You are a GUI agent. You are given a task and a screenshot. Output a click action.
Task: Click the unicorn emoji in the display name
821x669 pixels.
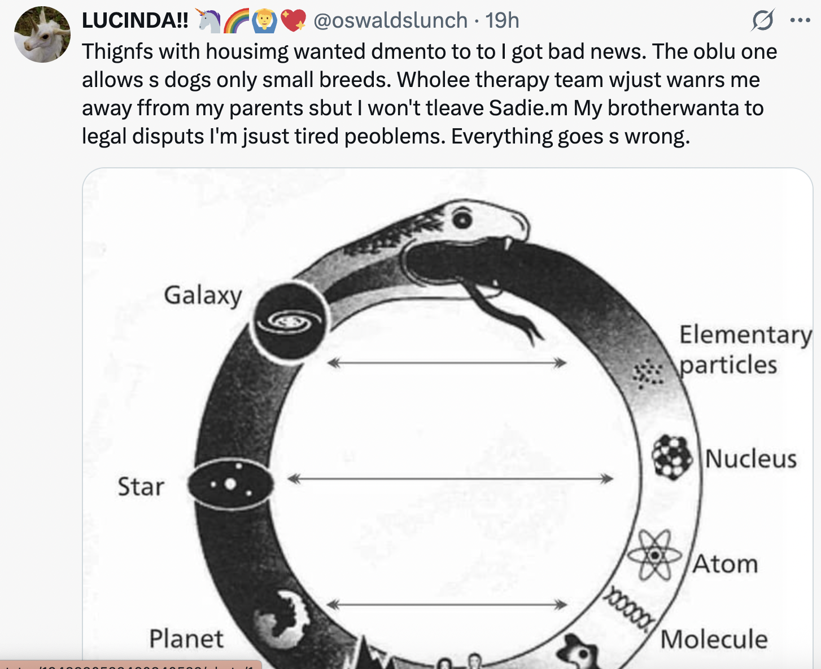click(208, 20)
